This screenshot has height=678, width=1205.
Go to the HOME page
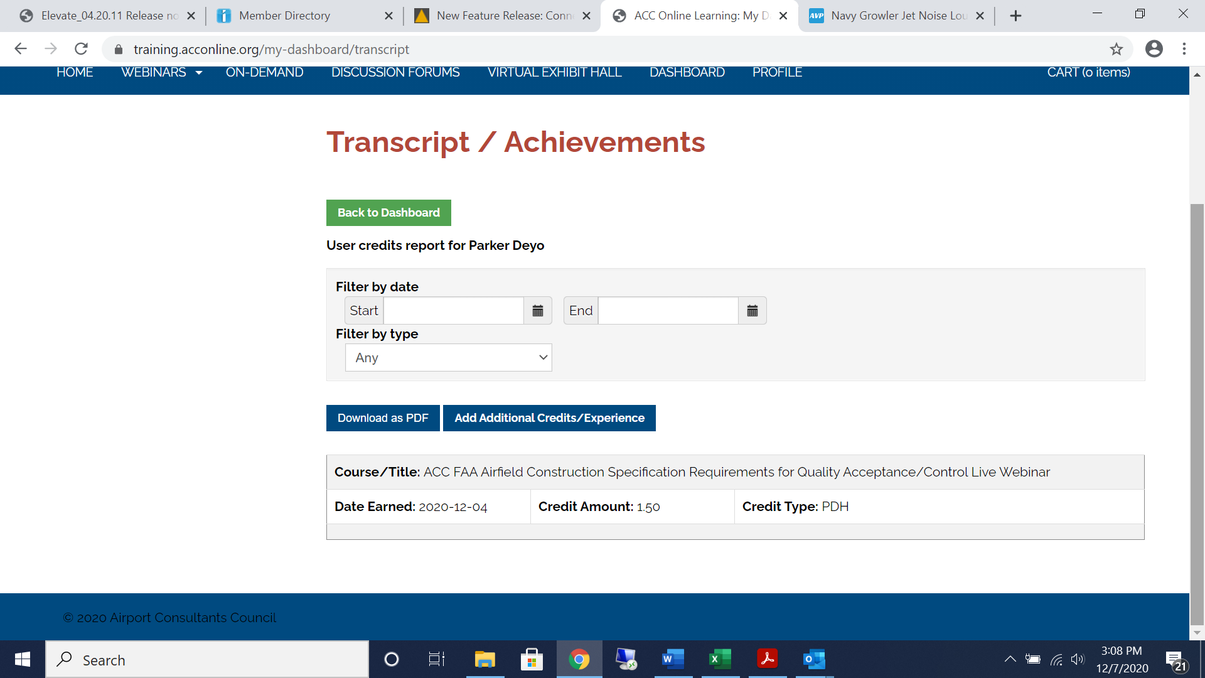(x=75, y=72)
